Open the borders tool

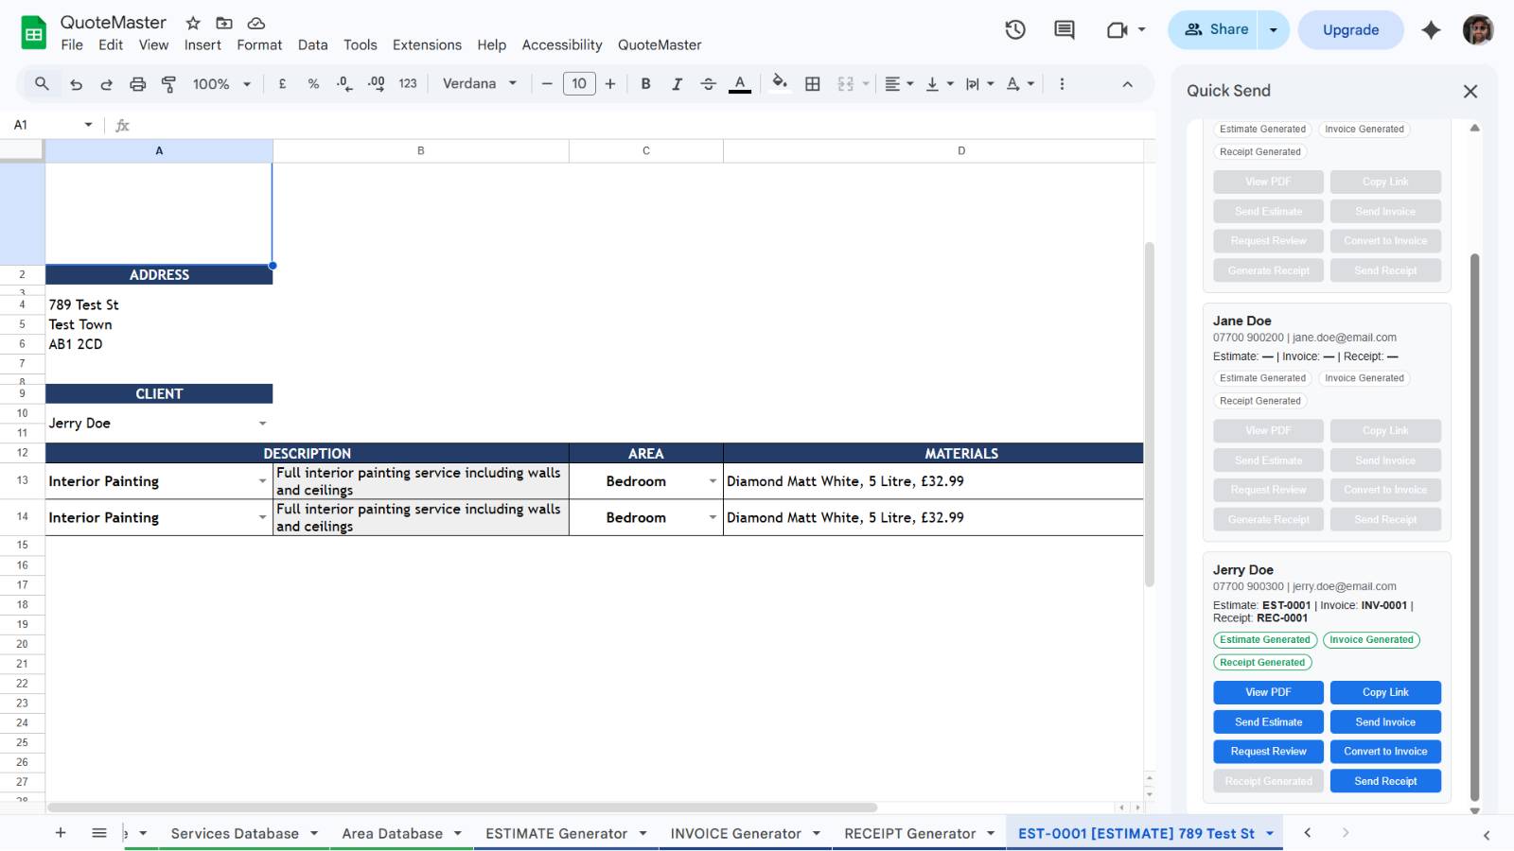point(812,84)
